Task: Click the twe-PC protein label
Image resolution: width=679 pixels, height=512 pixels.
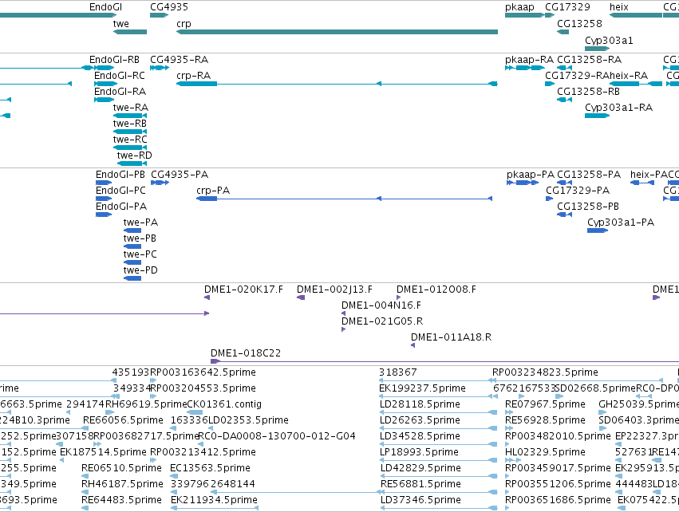Action: tap(140, 254)
